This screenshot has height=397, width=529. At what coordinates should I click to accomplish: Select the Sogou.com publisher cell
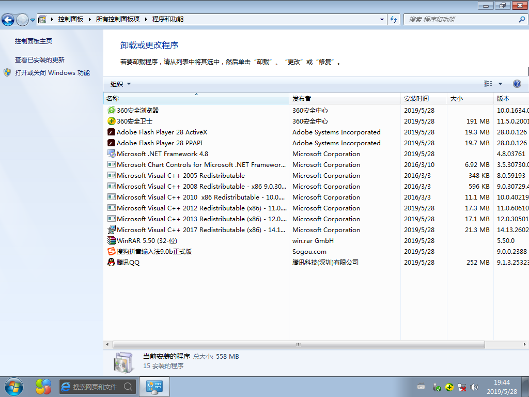pyautogui.click(x=309, y=252)
